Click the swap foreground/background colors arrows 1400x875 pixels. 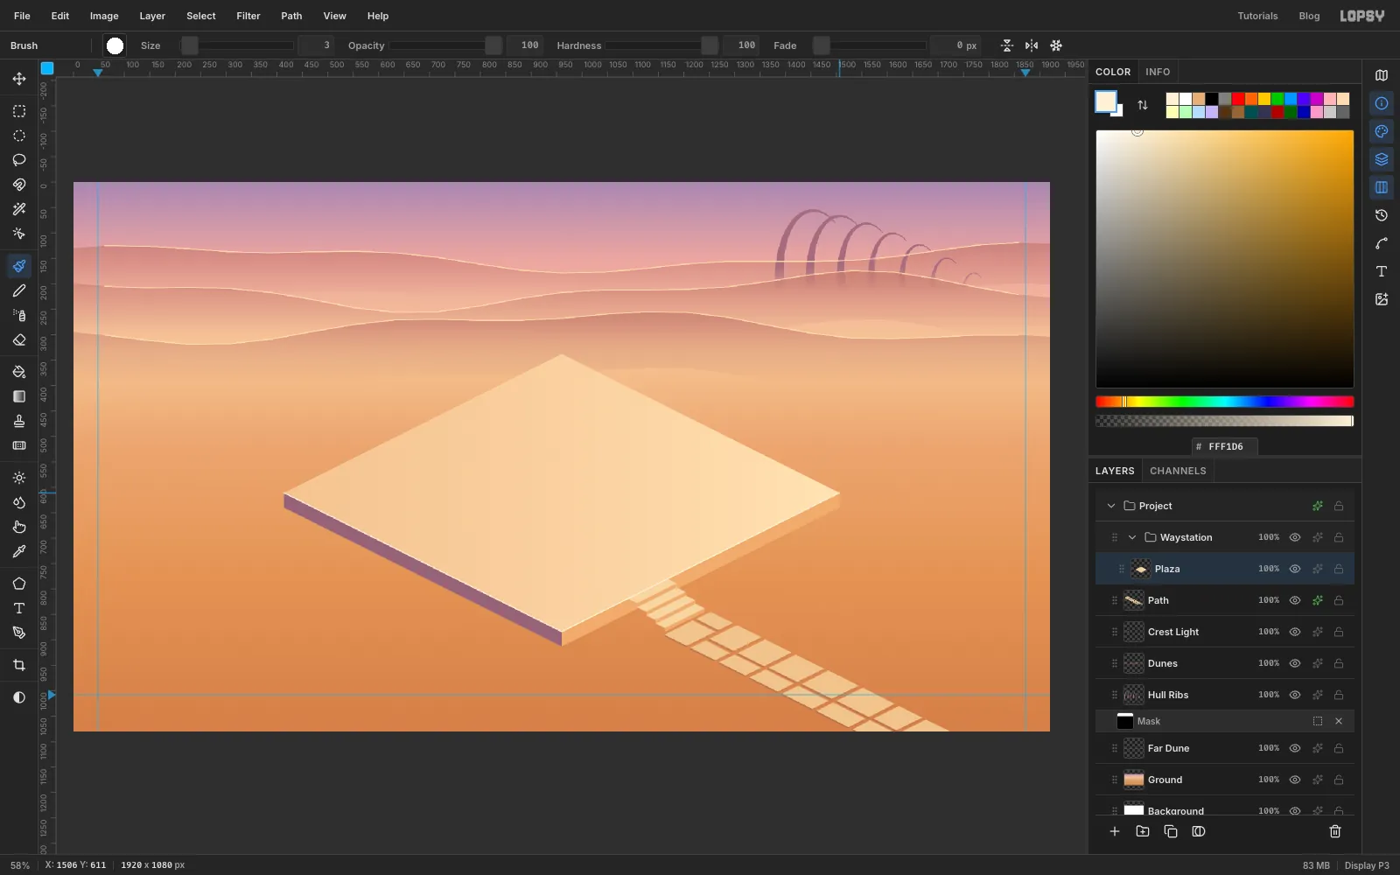coord(1143,105)
